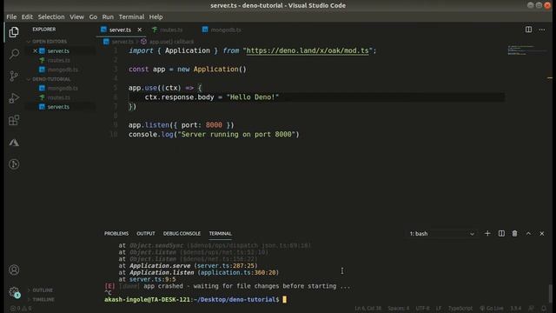Open the editor More Actions menu

tap(542, 30)
